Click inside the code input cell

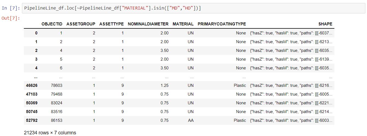[193, 8]
